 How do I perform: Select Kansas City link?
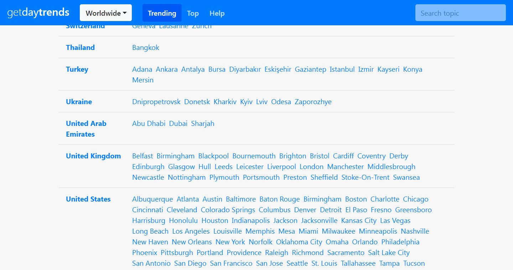click(359, 220)
